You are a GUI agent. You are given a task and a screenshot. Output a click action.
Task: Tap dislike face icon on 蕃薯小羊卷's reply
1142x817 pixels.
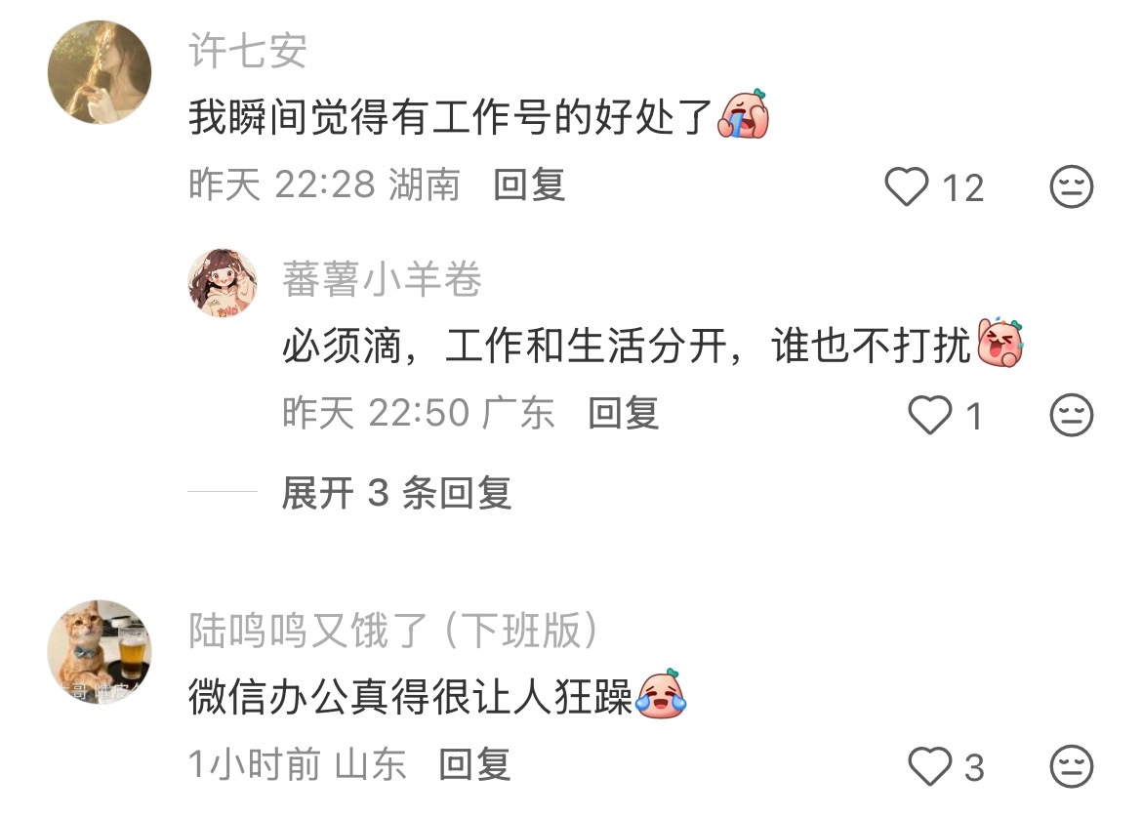tap(1072, 415)
